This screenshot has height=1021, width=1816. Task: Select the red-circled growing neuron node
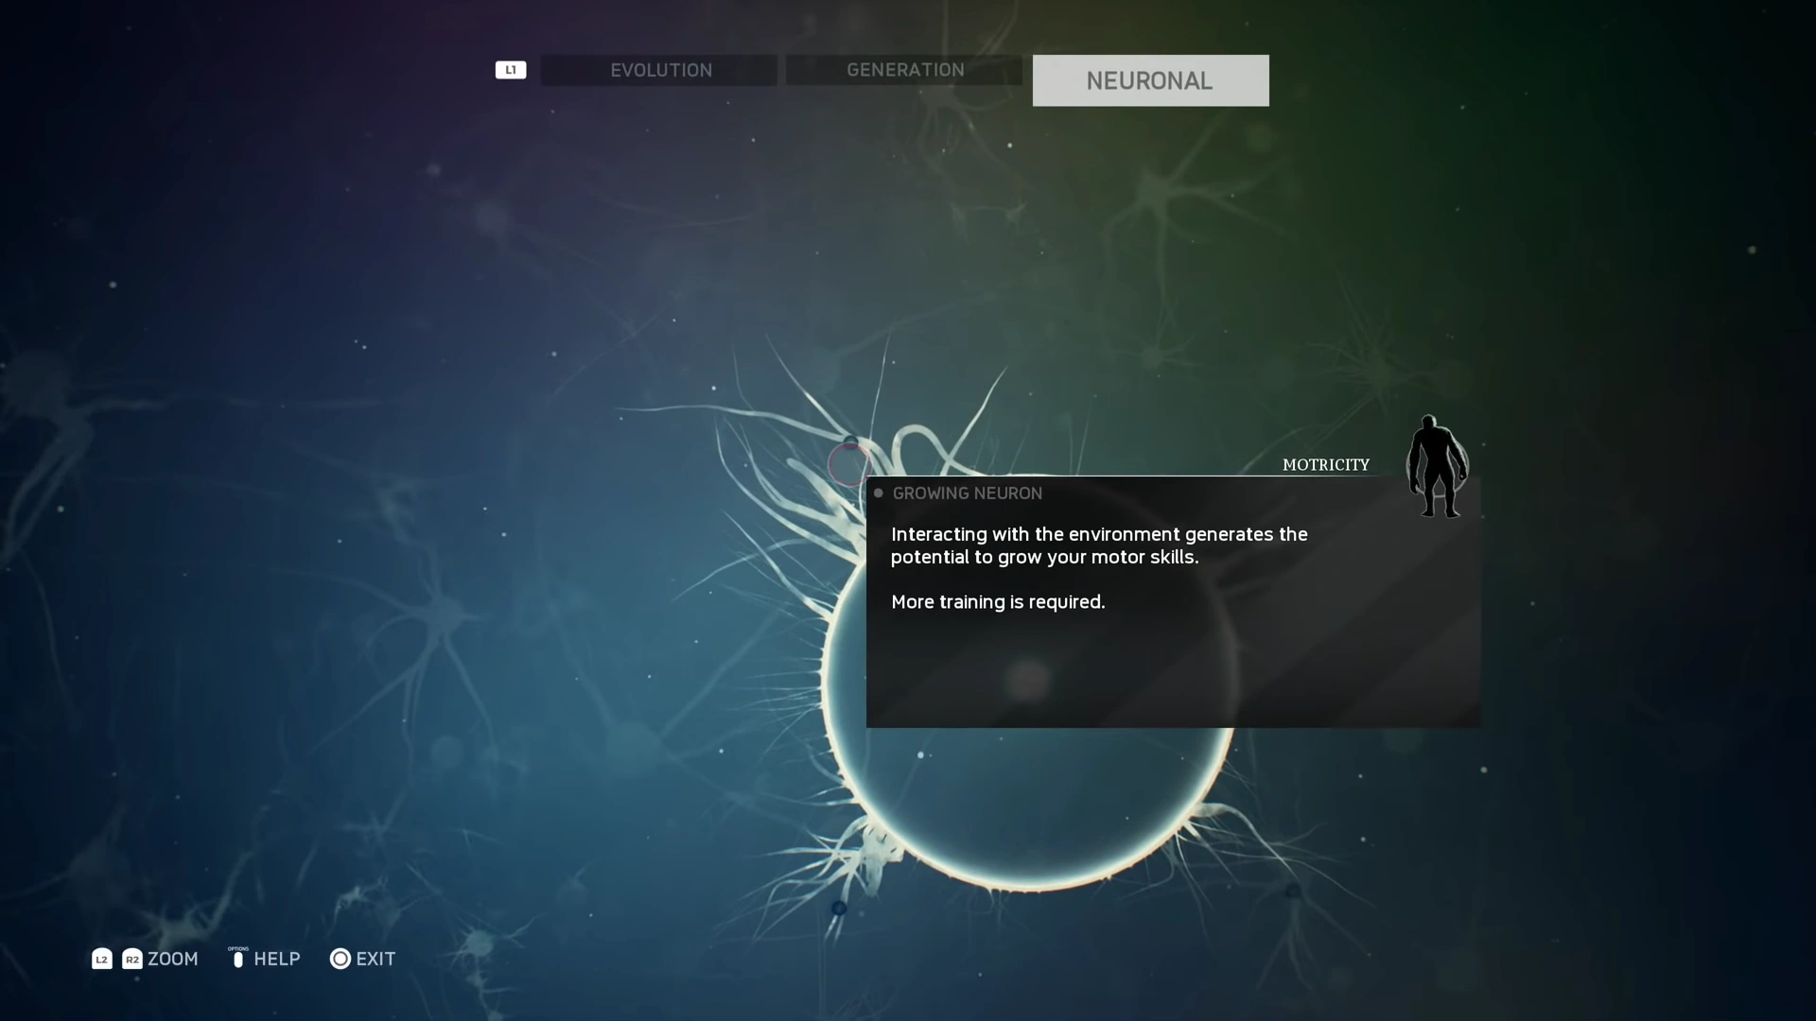coord(848,465)
